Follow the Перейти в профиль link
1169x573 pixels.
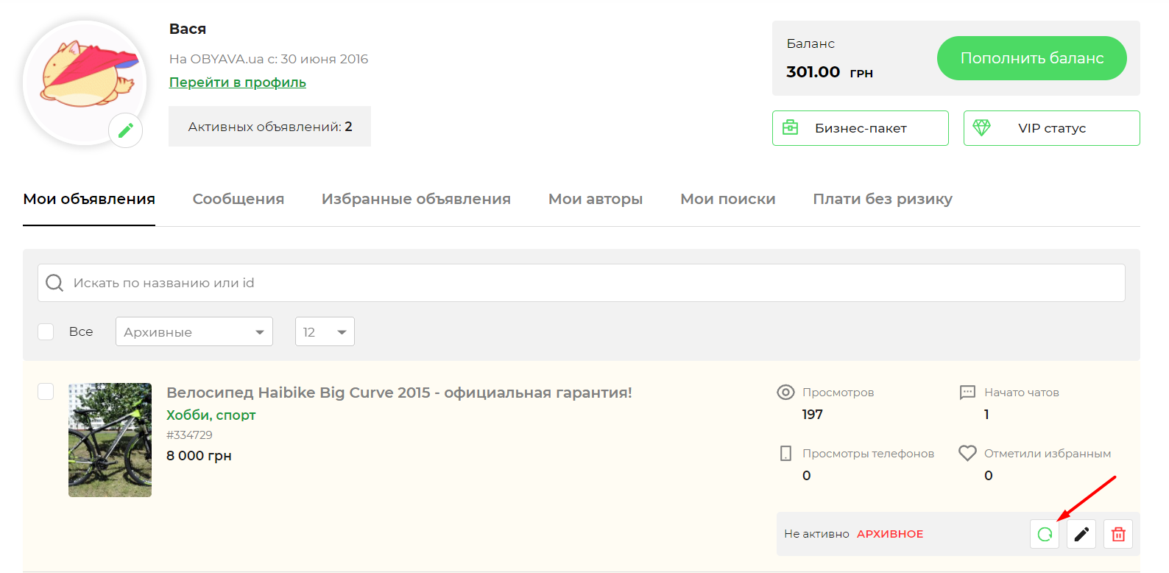pos(237,82)
